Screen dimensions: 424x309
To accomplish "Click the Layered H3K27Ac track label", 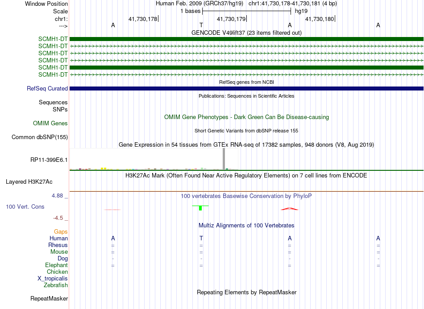I will point(29,182).
